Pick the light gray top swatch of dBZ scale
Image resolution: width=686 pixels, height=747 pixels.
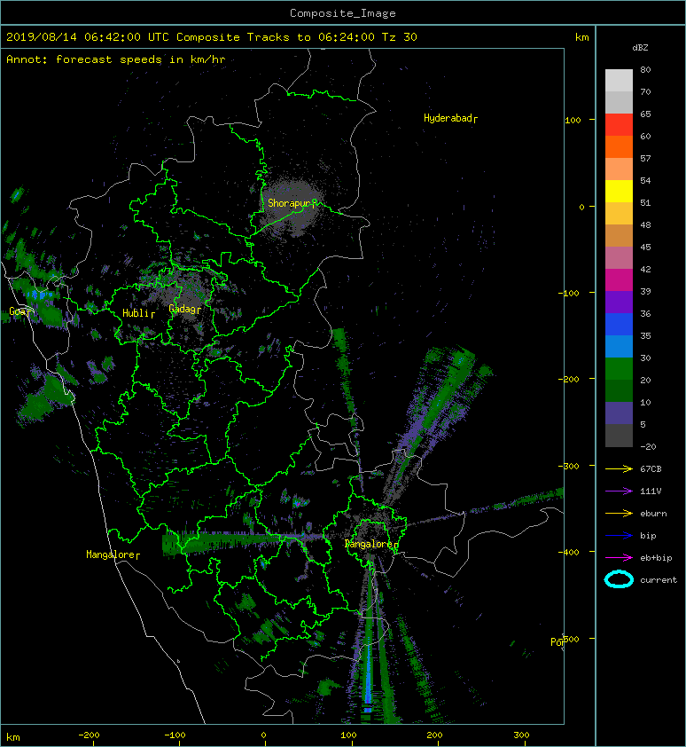619,81
